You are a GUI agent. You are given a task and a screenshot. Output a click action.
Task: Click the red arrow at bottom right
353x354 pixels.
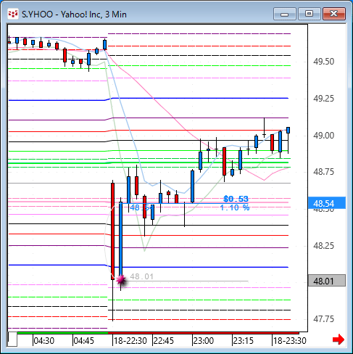coord(339,339)
